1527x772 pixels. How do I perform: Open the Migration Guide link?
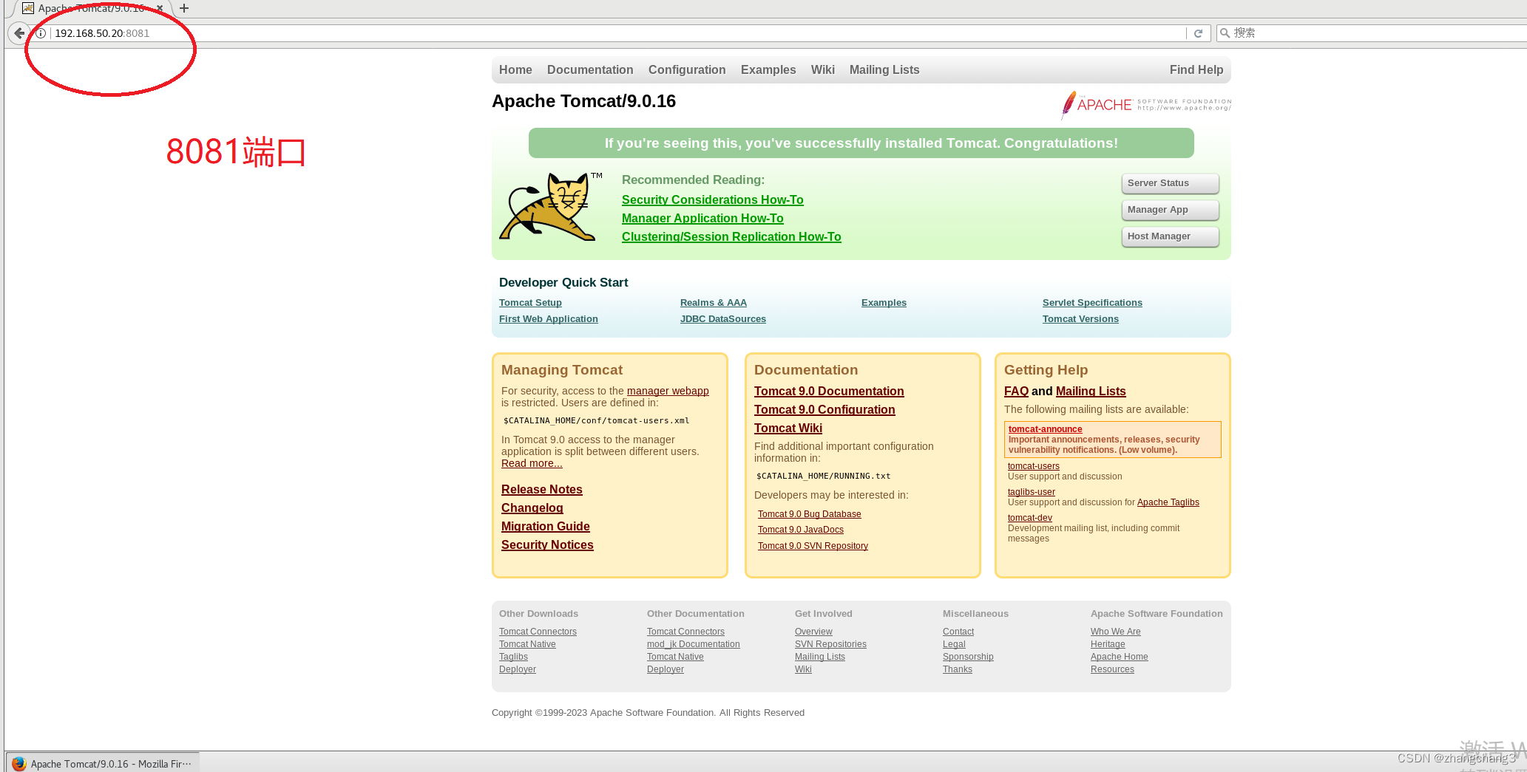tap(546, 526)
